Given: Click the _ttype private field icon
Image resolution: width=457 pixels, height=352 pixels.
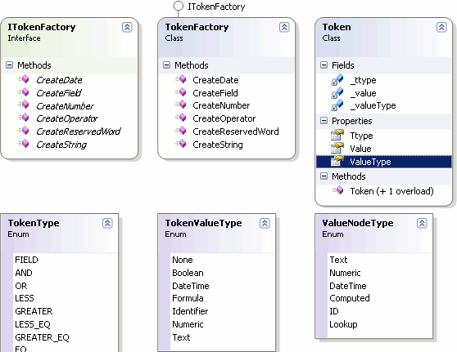Looking at the screenshot, I should [337, 80].
